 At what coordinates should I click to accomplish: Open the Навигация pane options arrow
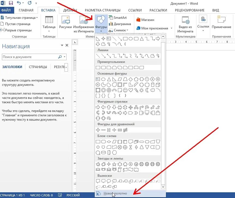[62, 45]
